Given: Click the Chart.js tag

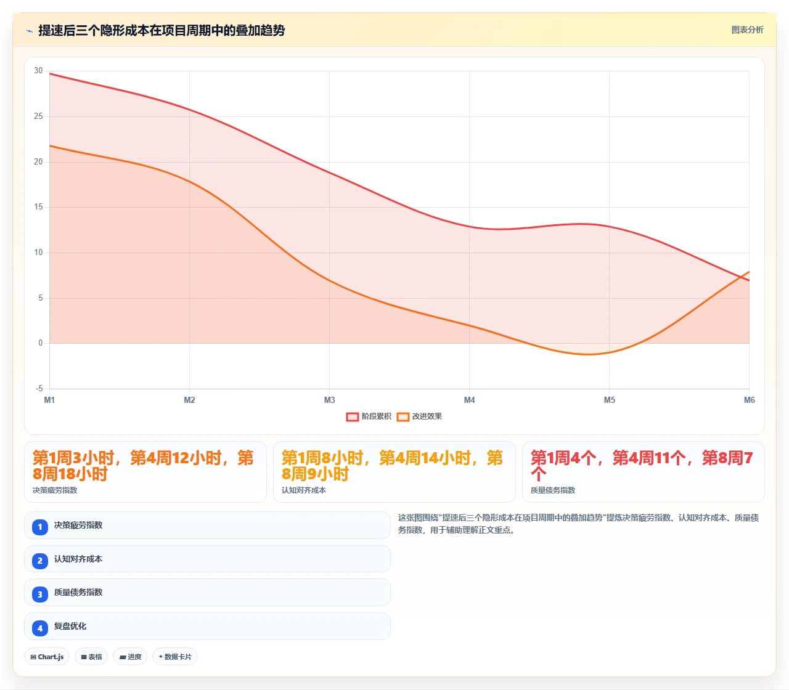Looking at the screenshot, I should 47,657.
